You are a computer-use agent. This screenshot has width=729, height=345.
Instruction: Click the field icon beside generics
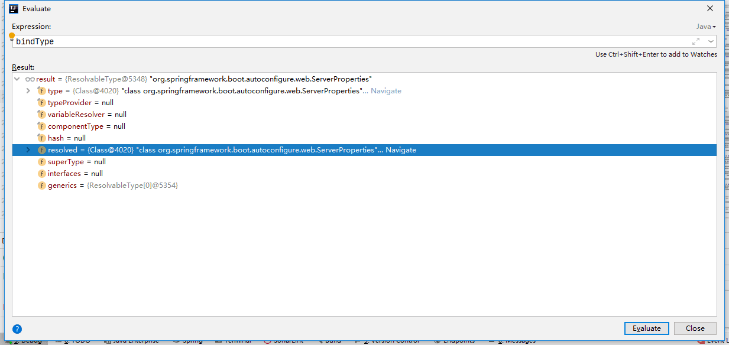coord(41,185)
